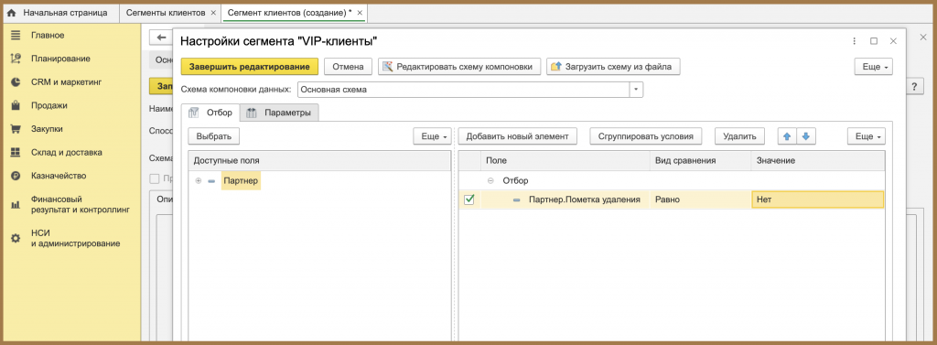Click the Значение column header
The width and height of the screenshot is (937, 345).
pyautogui.click(x=817, y=161)
